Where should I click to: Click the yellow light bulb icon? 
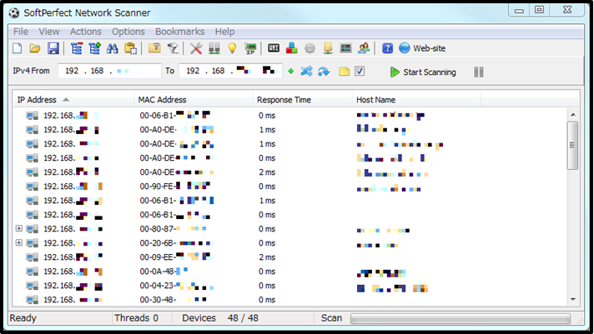232,48
